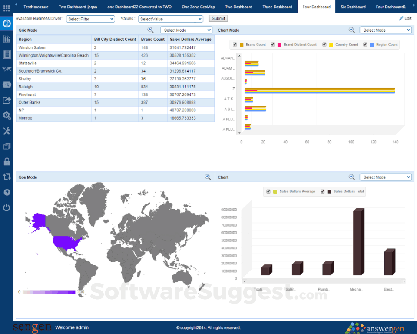Click the power logout icon
417x334 pixels.
click(7, 207)
